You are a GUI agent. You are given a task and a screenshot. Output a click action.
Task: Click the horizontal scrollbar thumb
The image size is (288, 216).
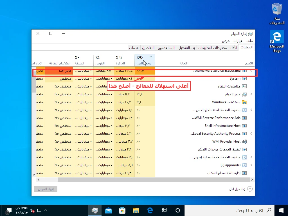(x=154, y=180)
